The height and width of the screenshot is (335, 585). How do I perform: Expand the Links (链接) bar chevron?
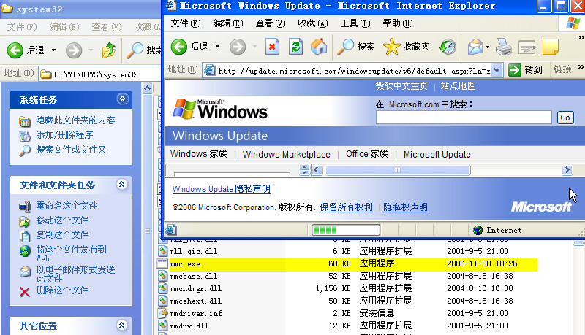coord(581,67)
